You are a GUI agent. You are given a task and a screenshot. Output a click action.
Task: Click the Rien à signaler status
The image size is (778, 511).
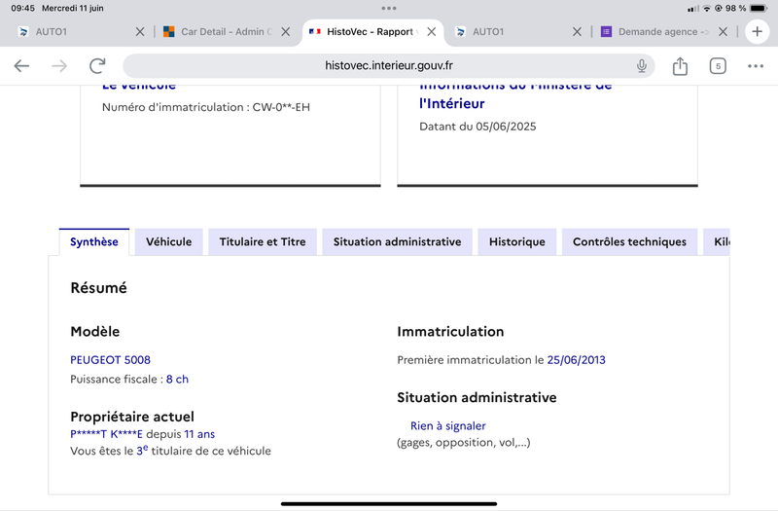coord(448,426)
